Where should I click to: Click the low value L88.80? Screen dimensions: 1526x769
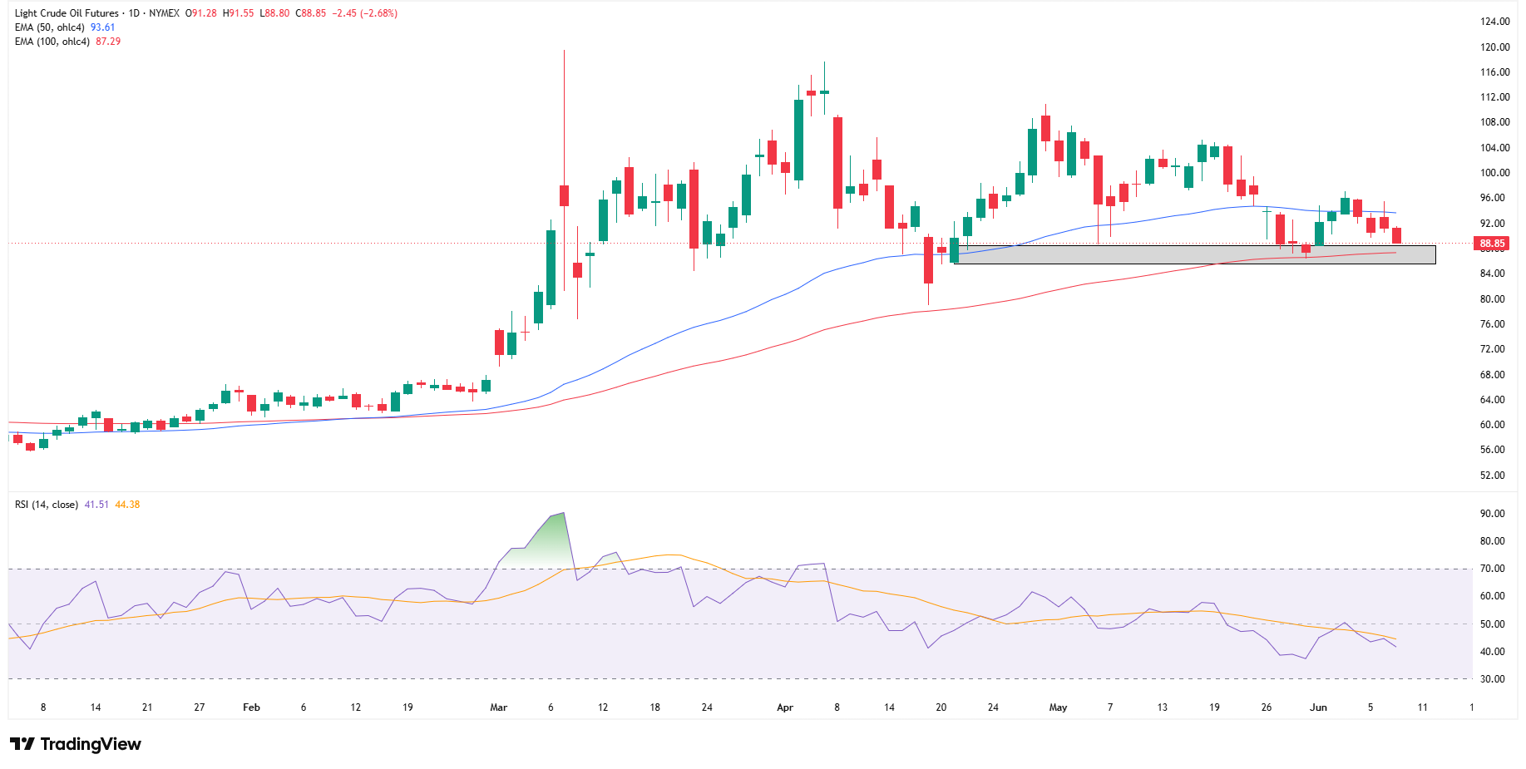point(274,13)
